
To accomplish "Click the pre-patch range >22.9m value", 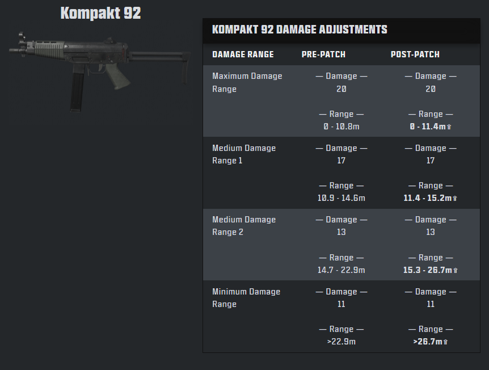I will (x=341, y=342).
